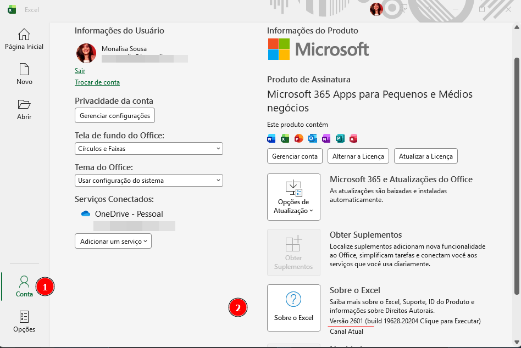Click the OneDrive cloud icon

pyautogui.click(x=86, y=214)
